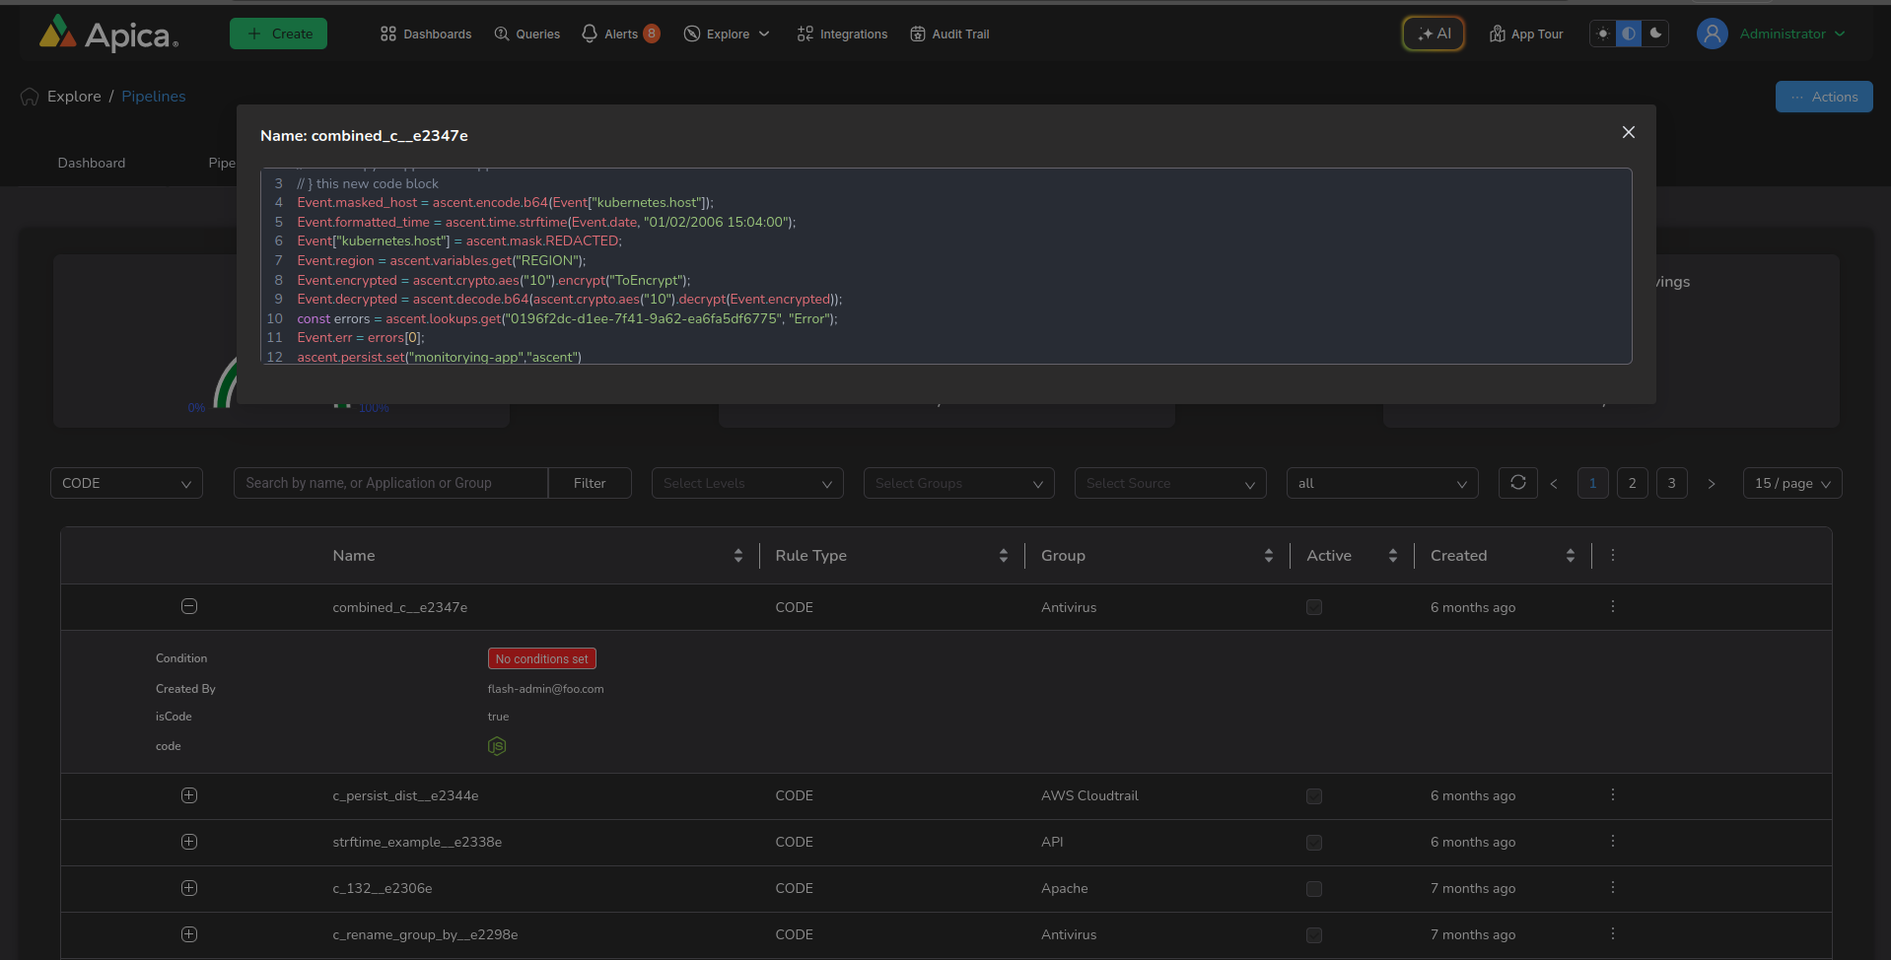Click the search by name input field

click(390, 483)
